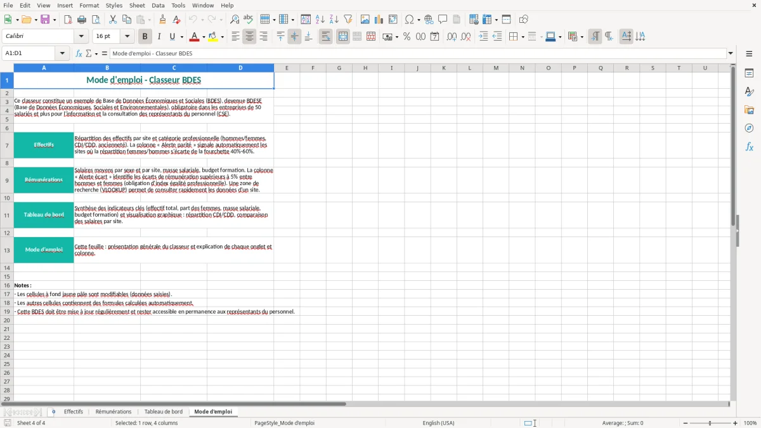The width and height of the screenshot is (761, 428).
Task: Format as date
Action: click(434, 37)
